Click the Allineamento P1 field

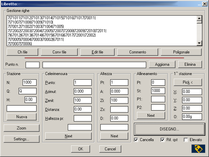[158, 99]
